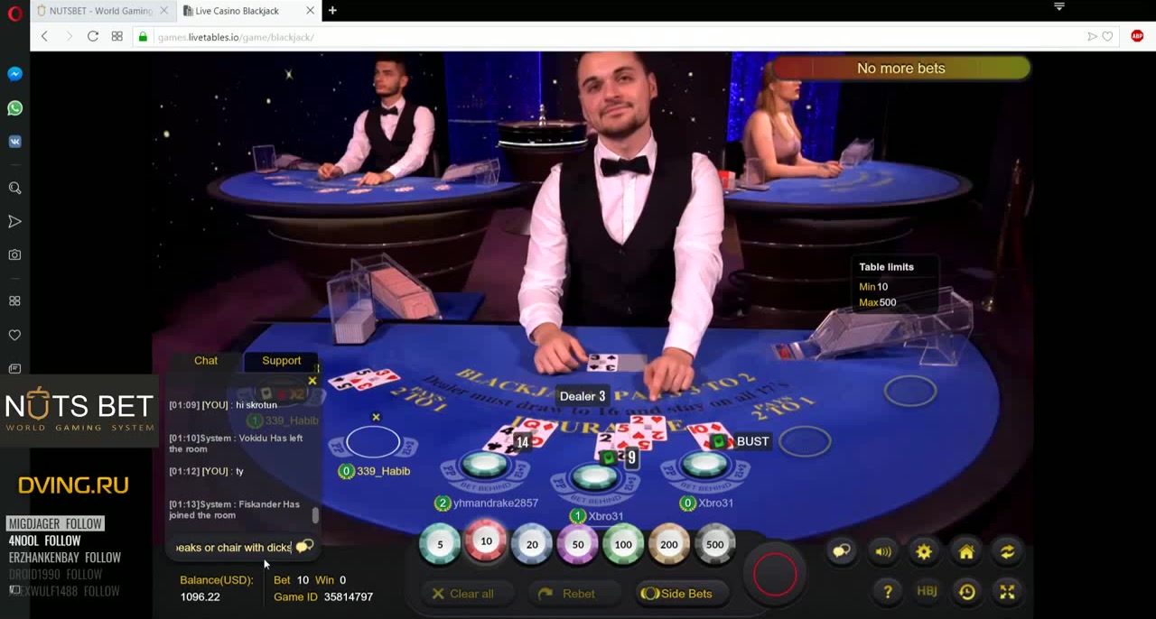Switch to the Support tab
The height and width of the screenshot is (619, 1156).
tap(281, 360)
